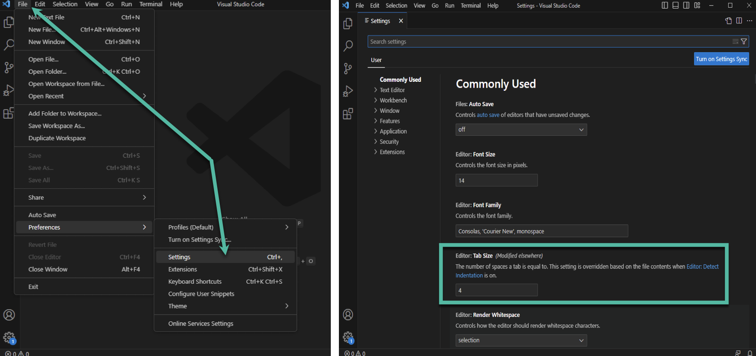Viewport: 756px width, 356px height.
Task: Open Auto Save dropdown showing off
Action: 521,129
